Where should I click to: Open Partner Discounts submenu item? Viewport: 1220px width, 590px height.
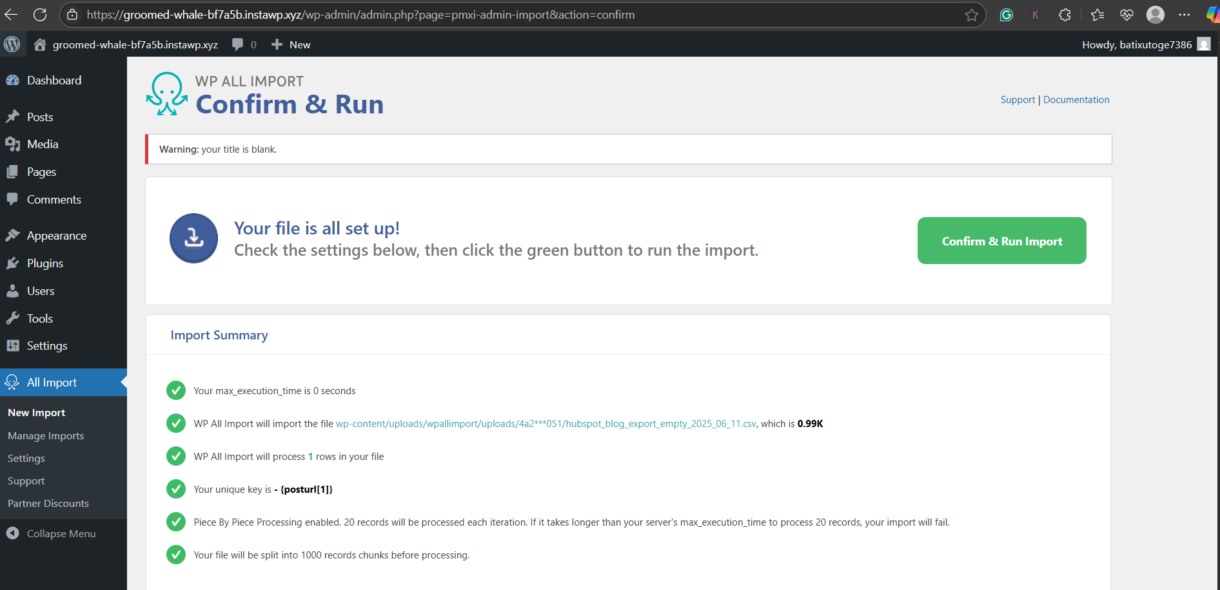pos(48,504)
